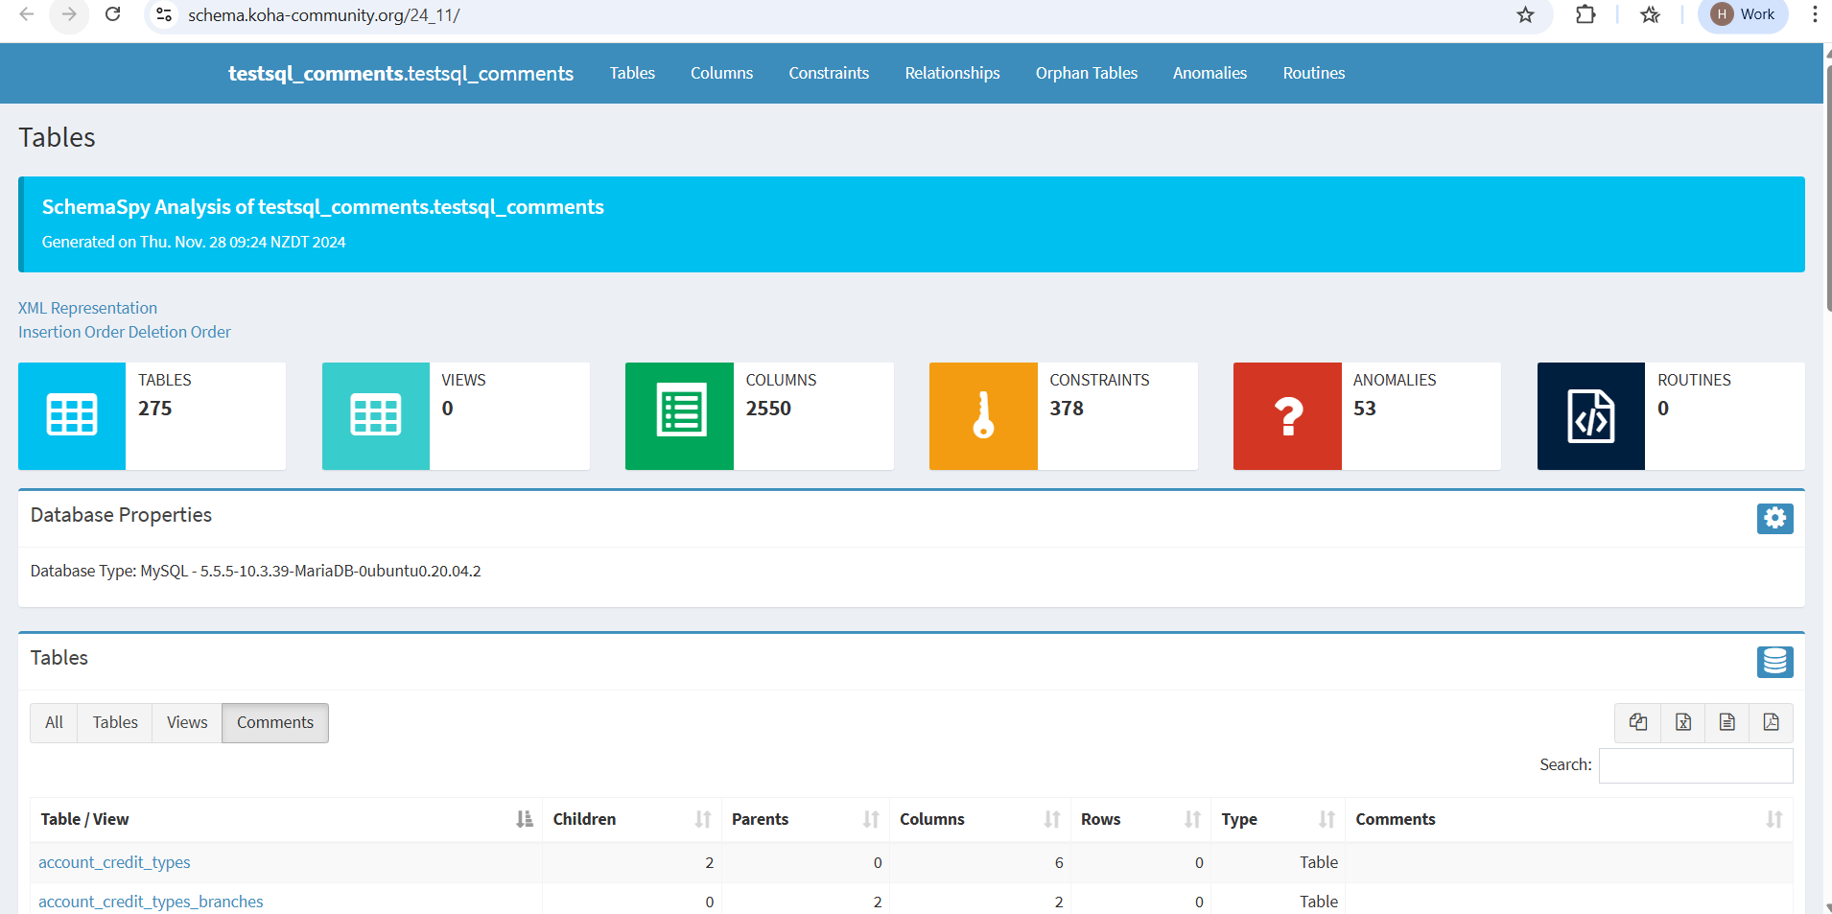Click the CSV document export icon
Viewport: 1832px width, 914px height.
pos(1726,722)
